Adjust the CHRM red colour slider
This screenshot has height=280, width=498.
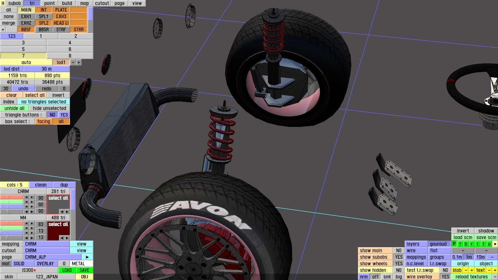12,198
